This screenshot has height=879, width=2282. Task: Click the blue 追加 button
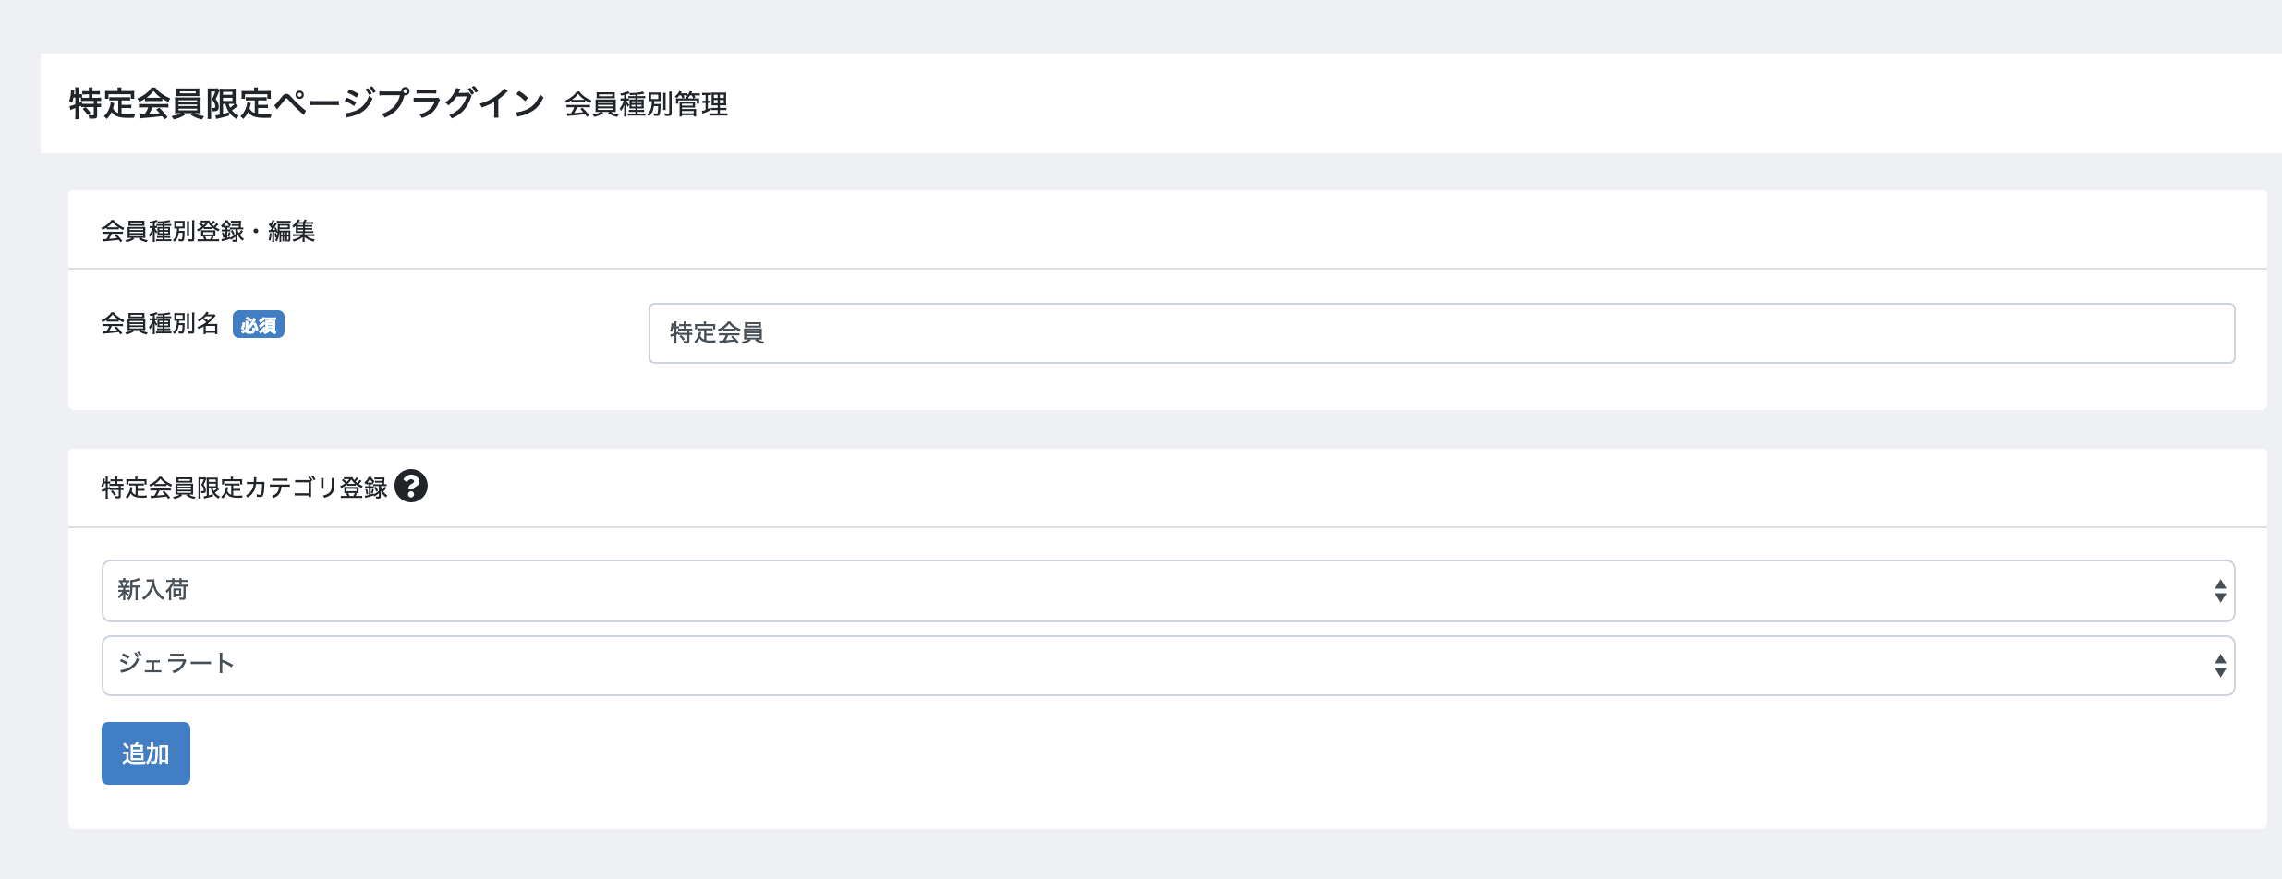click(146, 753)
